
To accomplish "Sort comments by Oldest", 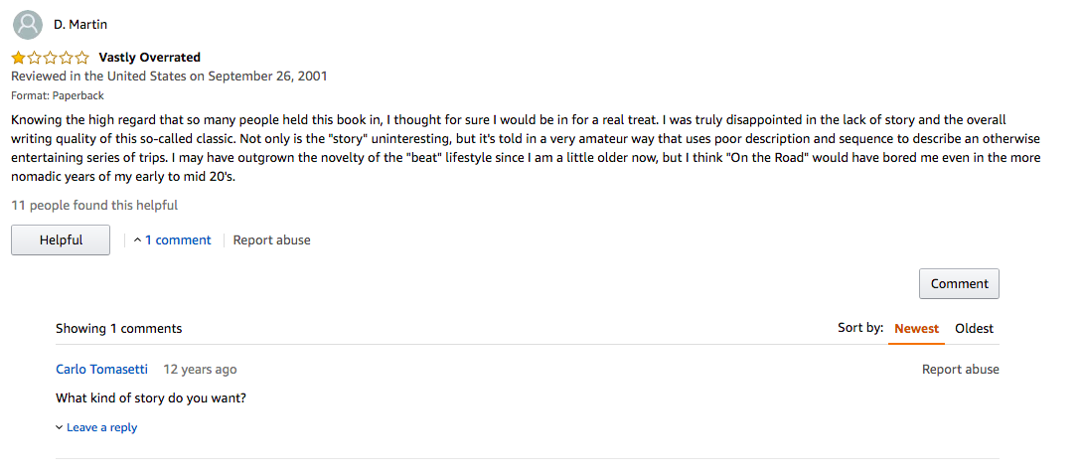I will tap(974, 328).
